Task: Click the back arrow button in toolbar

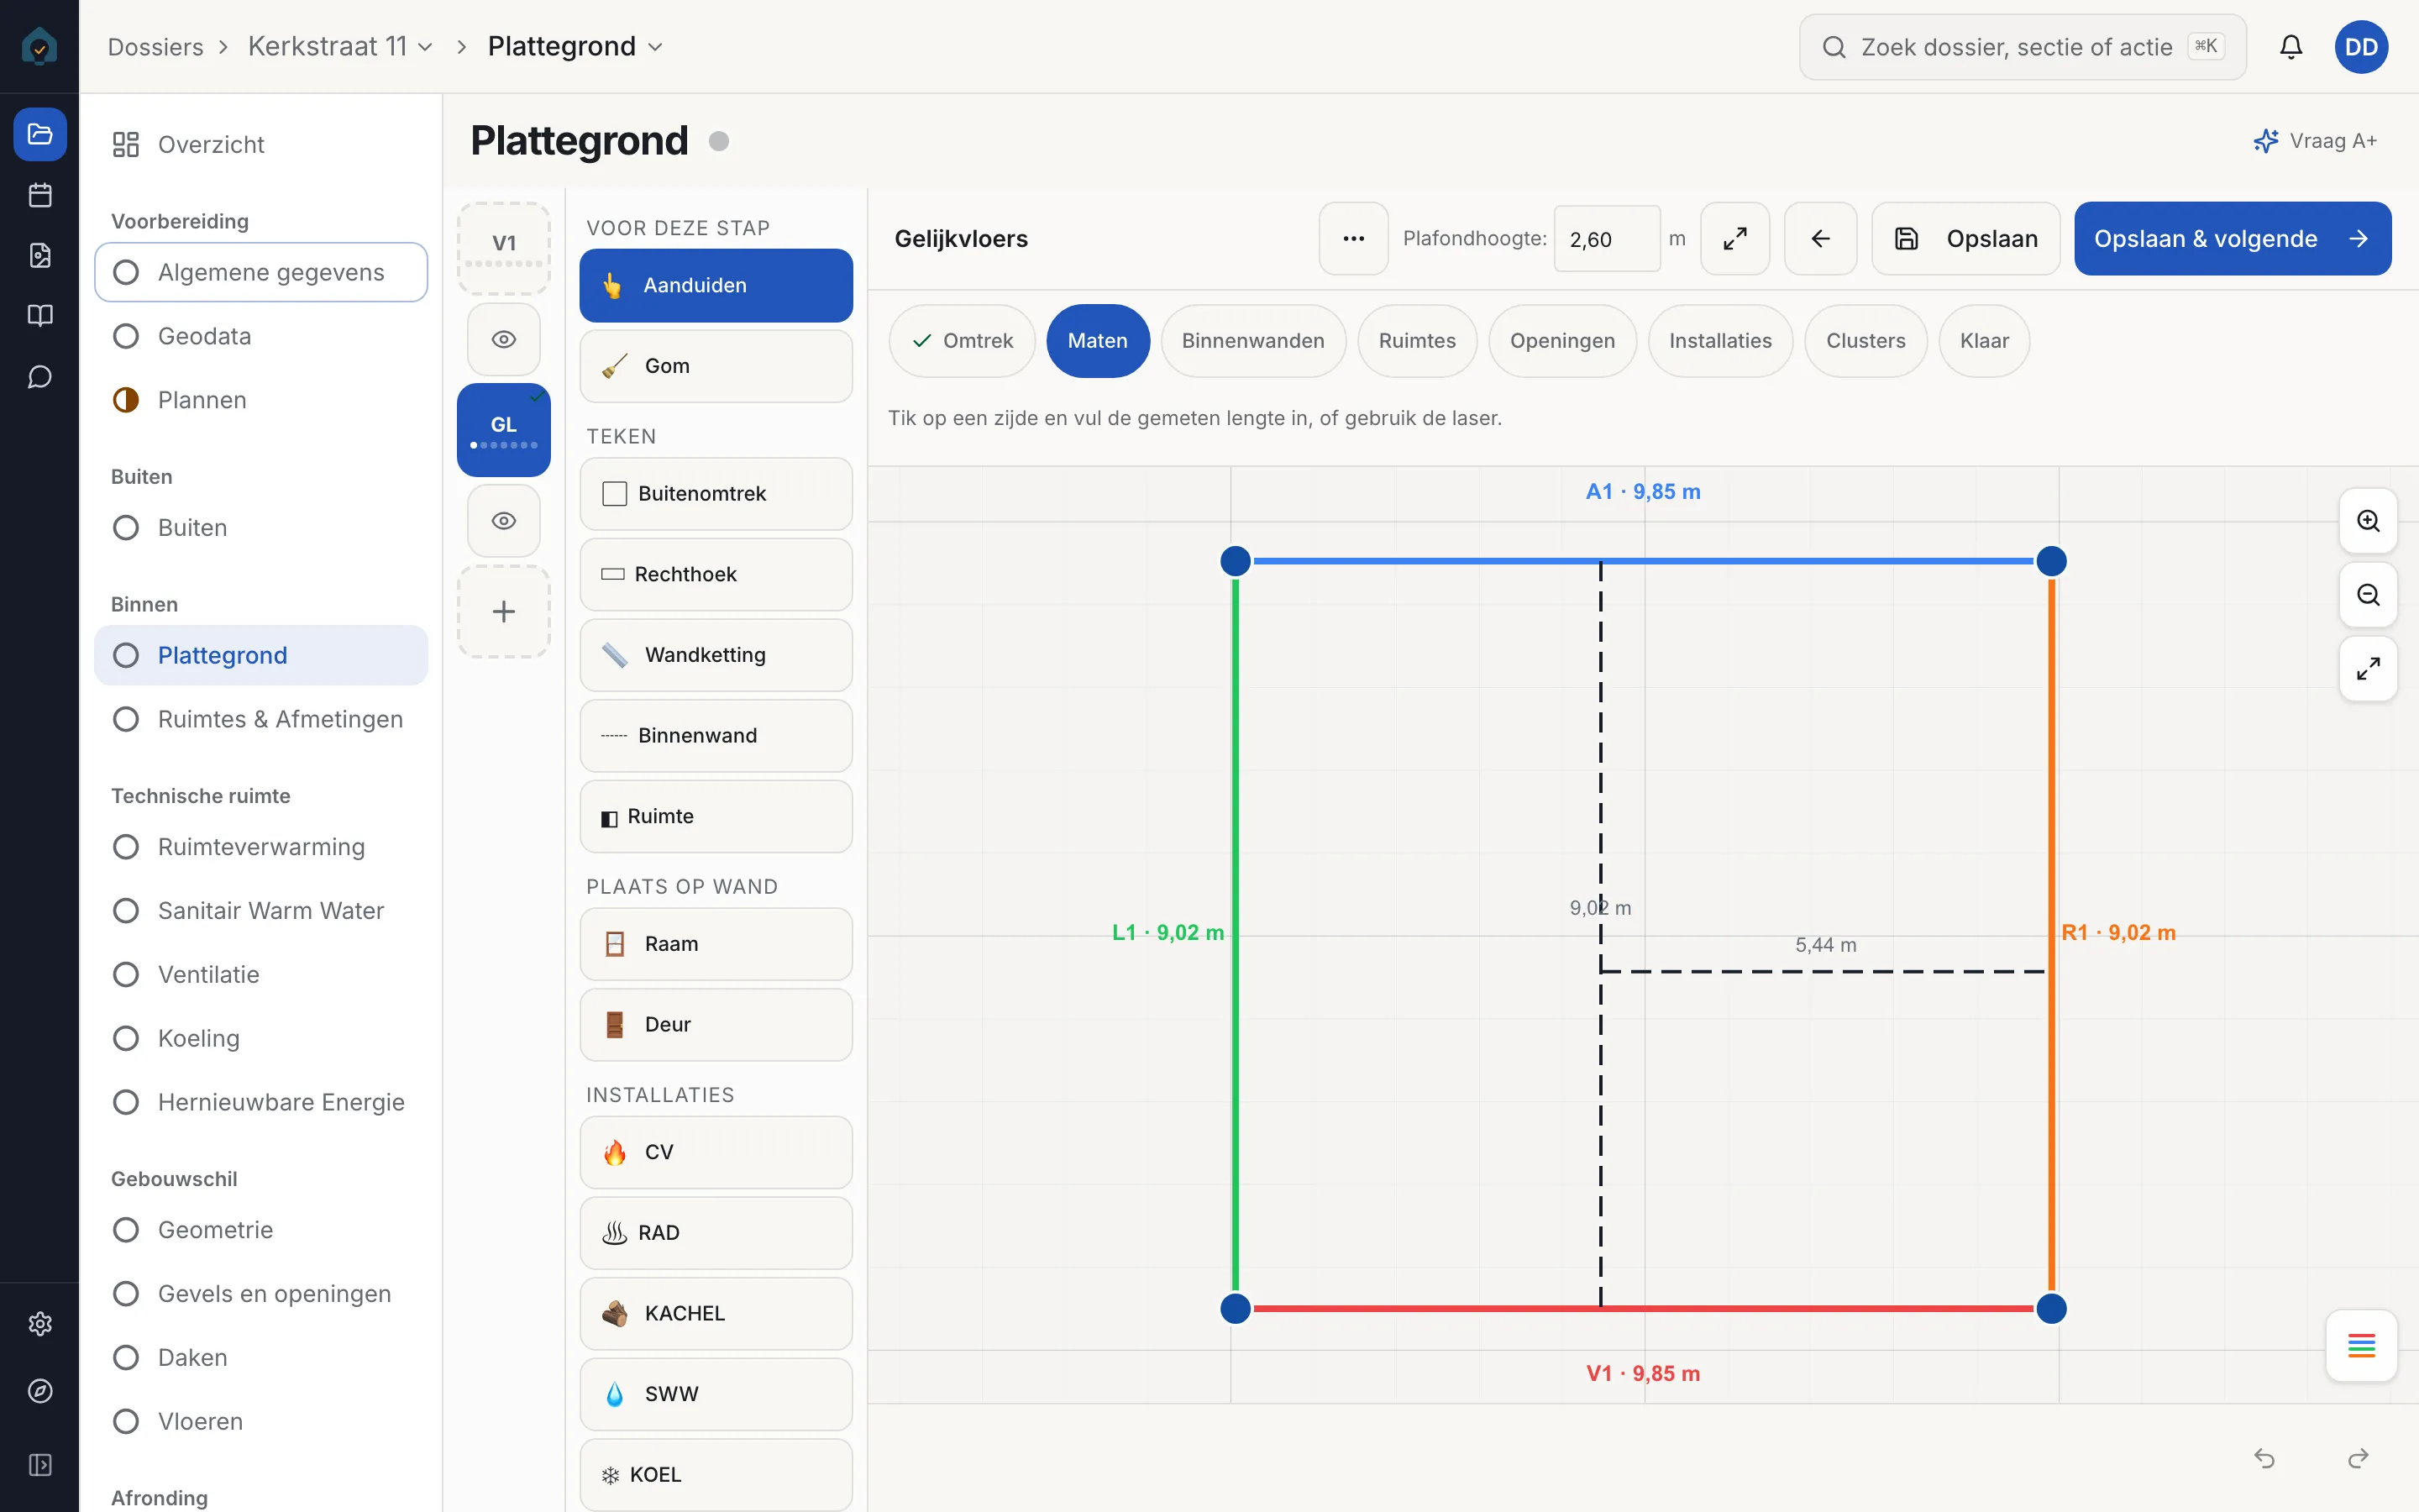Action: (x=1820, y=239)
